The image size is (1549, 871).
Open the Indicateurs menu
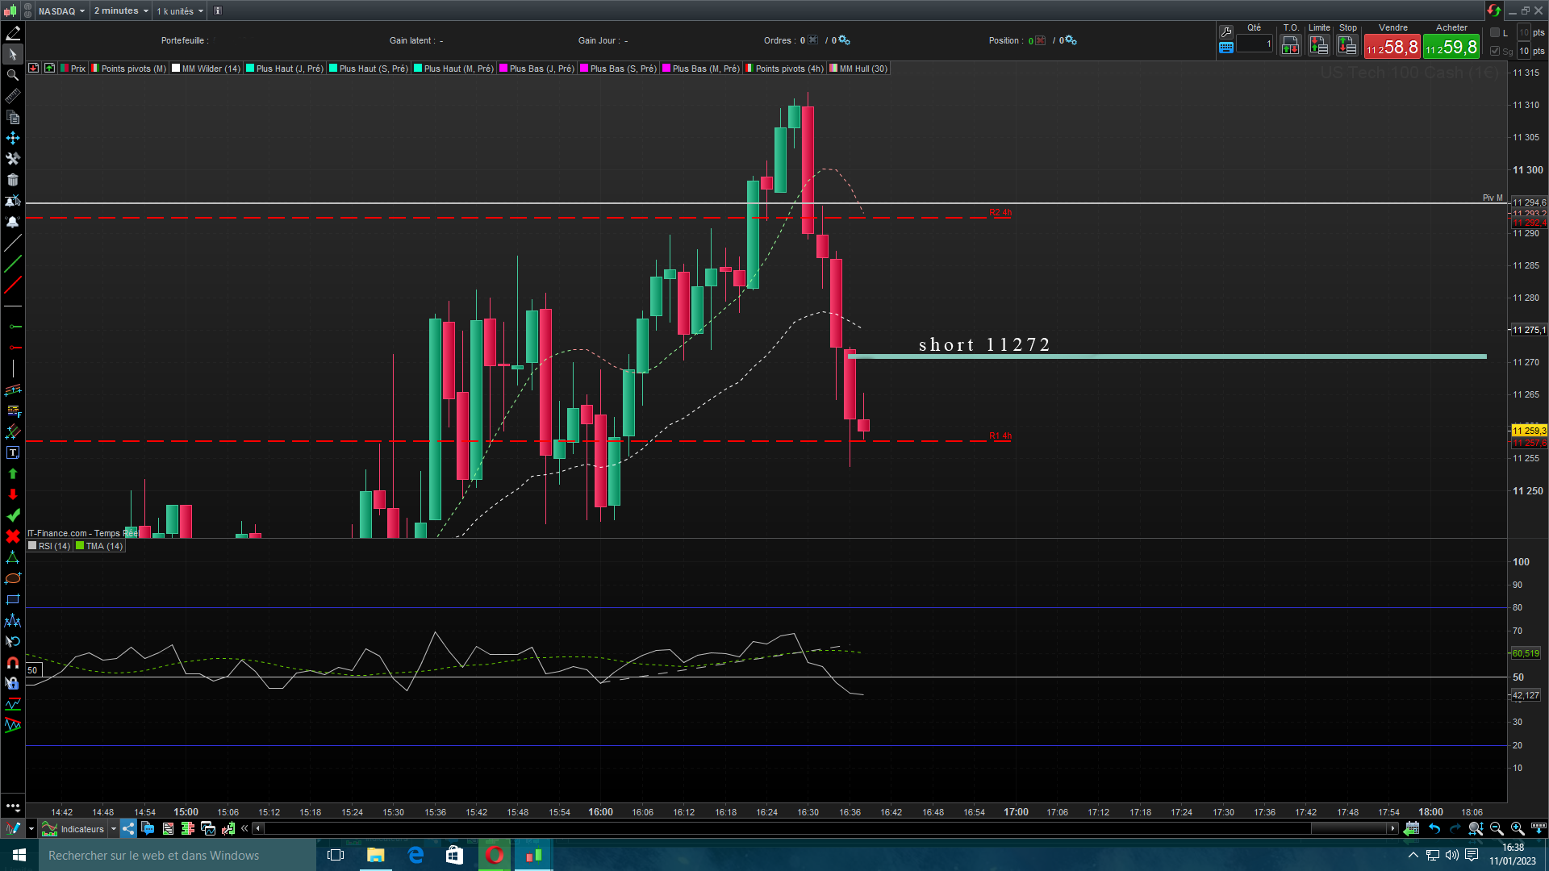[81, 828]
